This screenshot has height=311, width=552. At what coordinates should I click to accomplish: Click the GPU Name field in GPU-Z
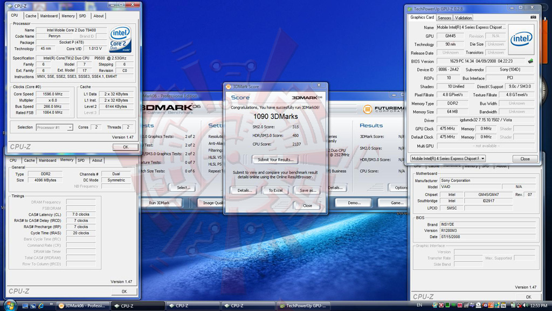471,27
